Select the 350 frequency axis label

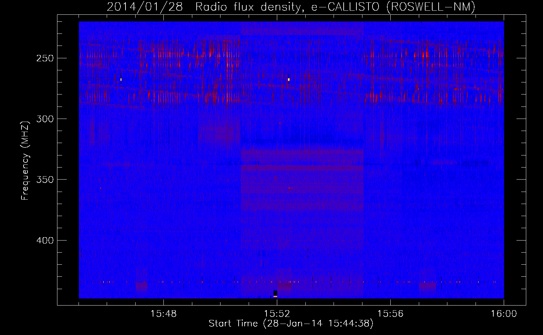pos(45,180)
